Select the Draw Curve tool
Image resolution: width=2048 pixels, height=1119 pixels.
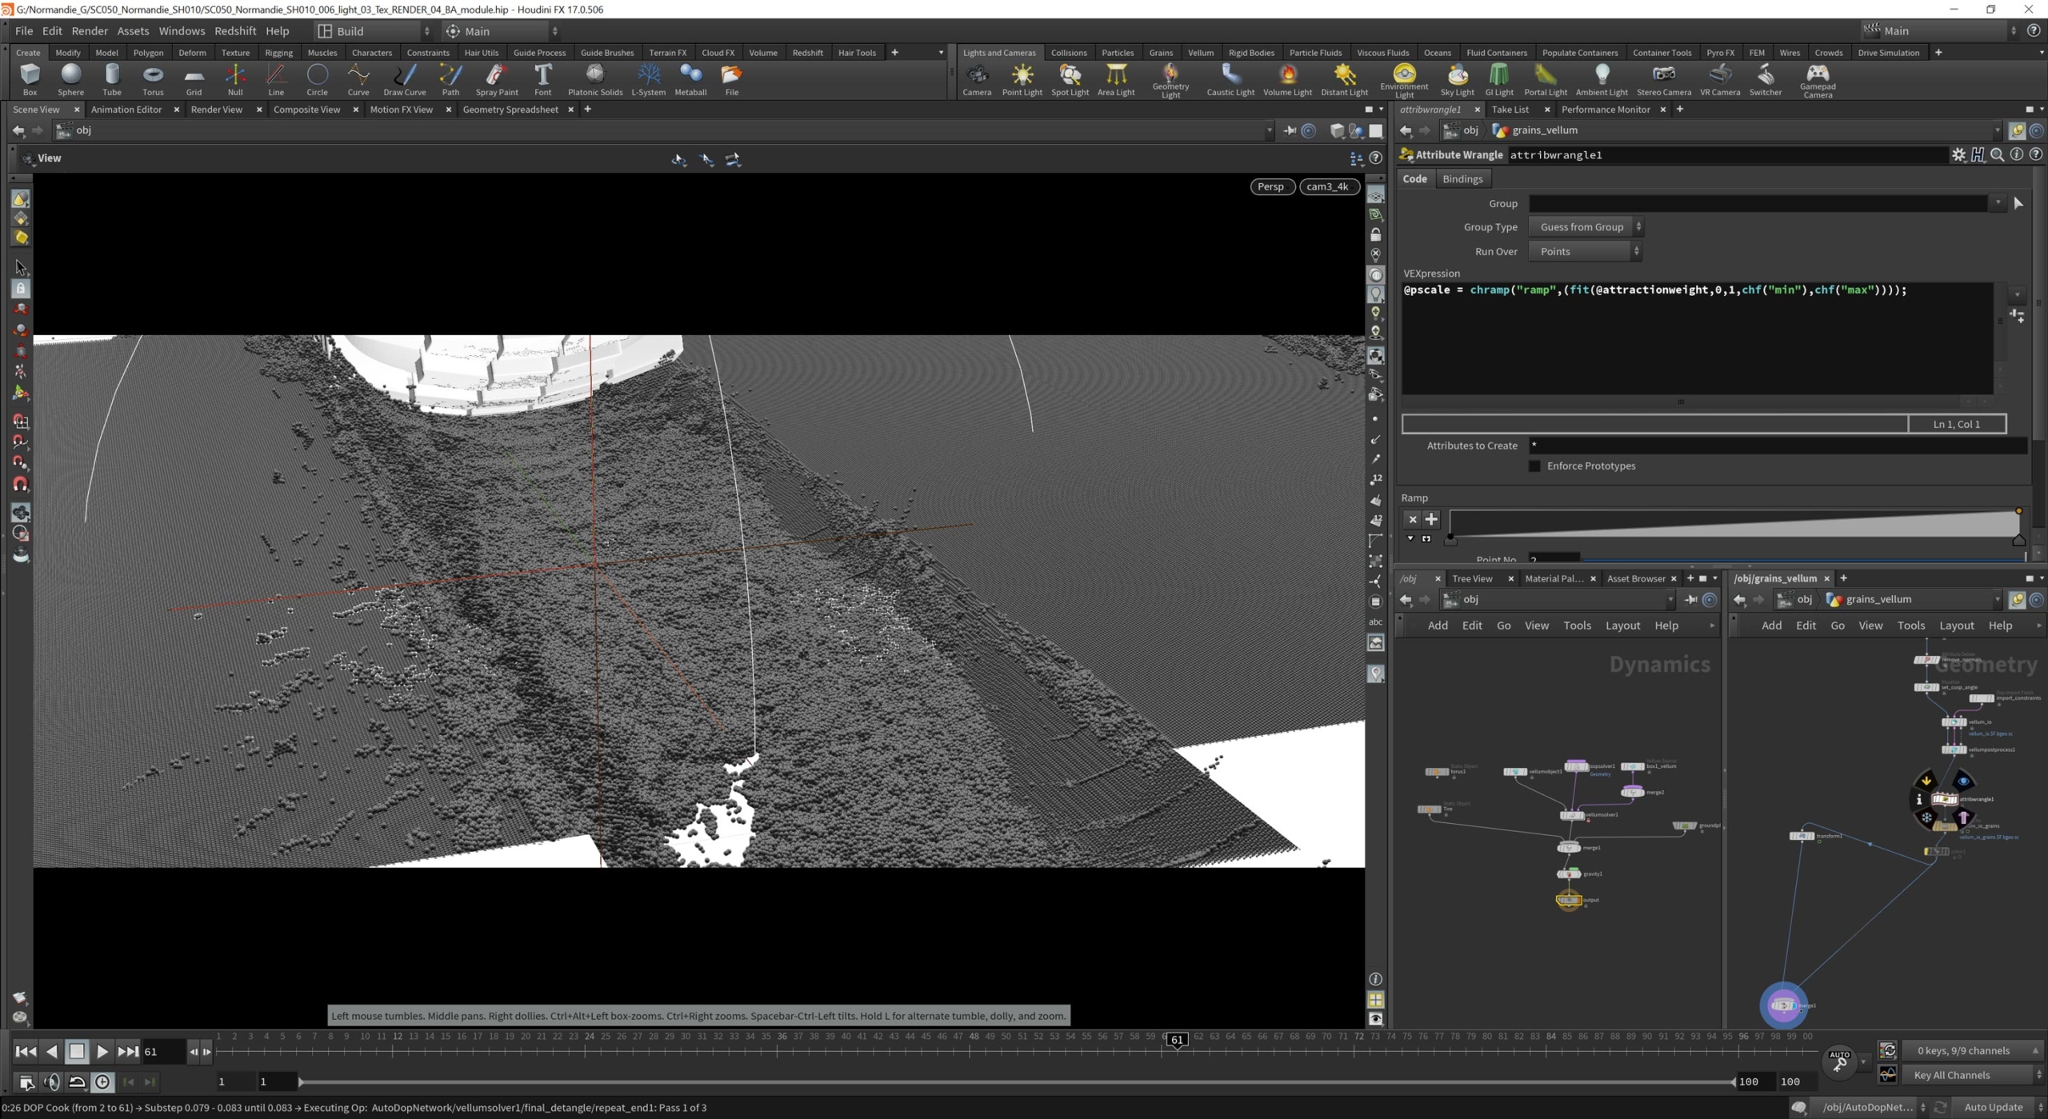tap(405, 80)
